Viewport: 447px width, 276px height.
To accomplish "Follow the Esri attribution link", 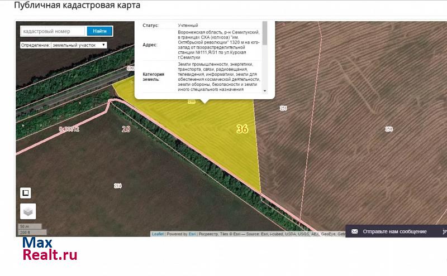I will click(x=192, y=234).
